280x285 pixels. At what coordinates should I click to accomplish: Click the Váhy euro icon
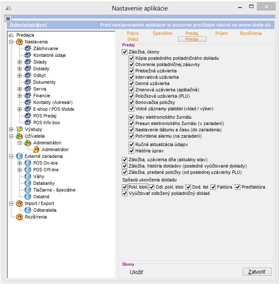pos(28,176)
